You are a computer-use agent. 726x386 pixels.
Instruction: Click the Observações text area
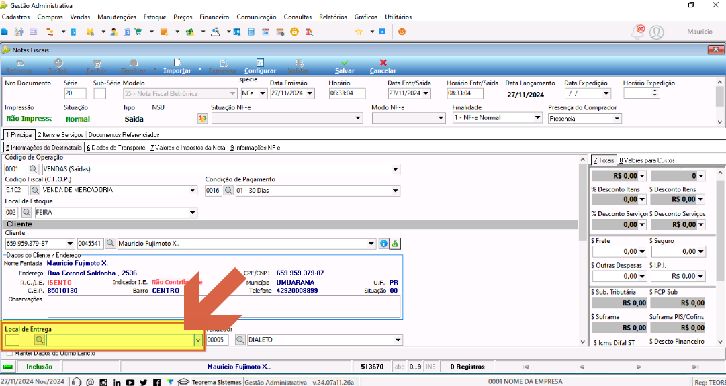[x=224, y=306]
